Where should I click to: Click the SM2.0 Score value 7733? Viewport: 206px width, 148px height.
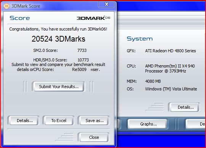coord(82,50)
